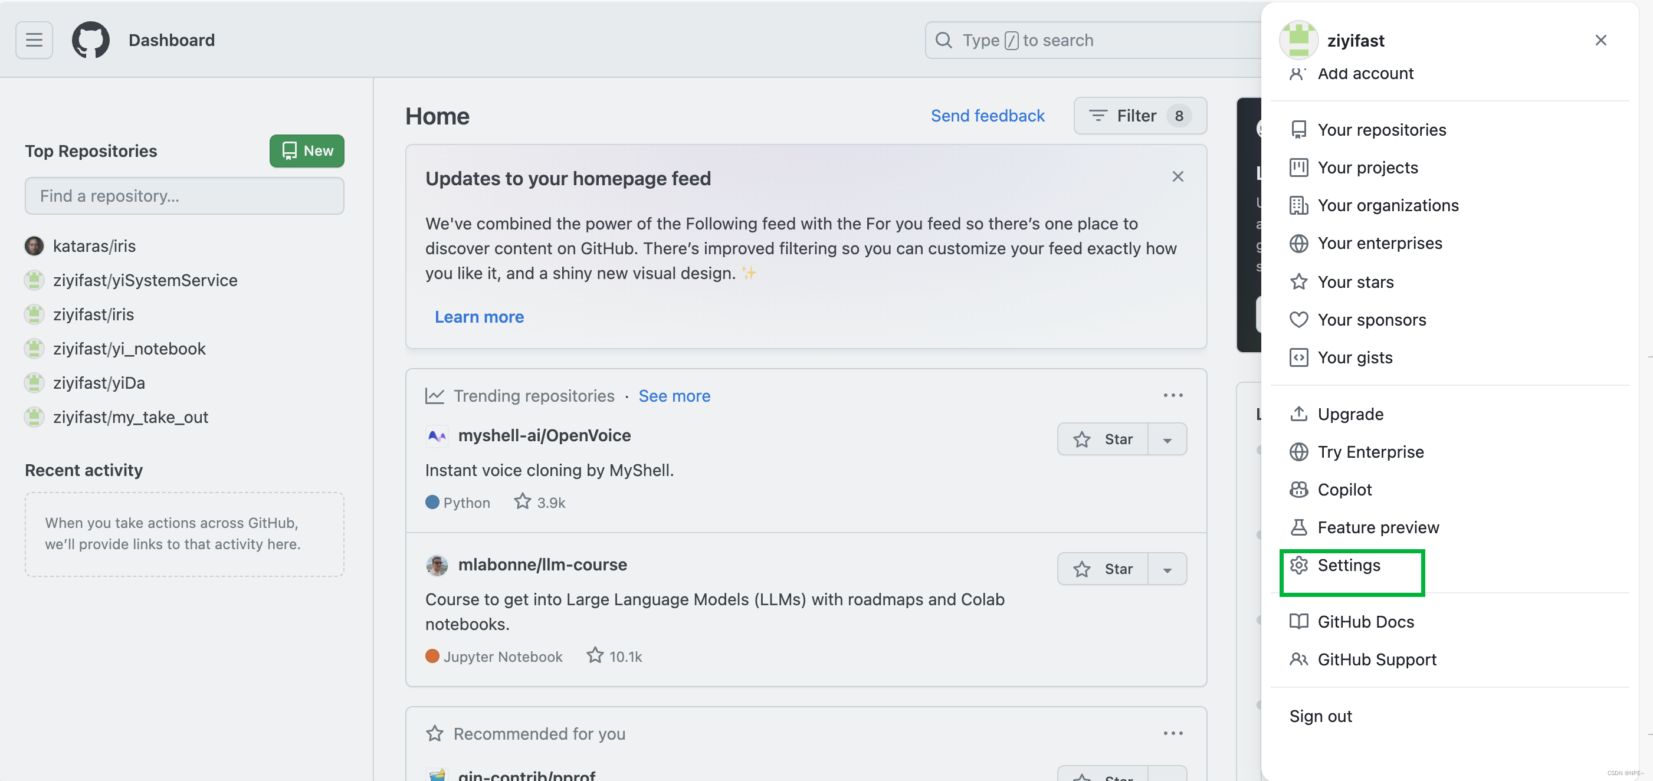Open See more trending repositories
Screen dimensions: 1653x781
[x=674, y=396]
